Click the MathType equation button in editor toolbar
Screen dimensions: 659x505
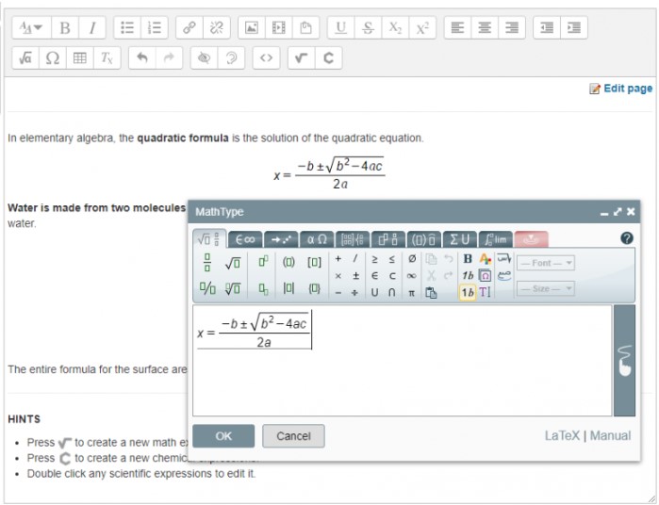pyautogui.click(x=301, y=57)
